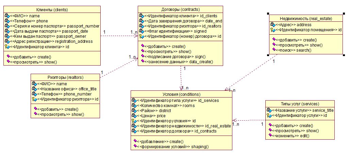Viewport: 348px width, 159px height.
Task: Select the Недвижимость (real_estate) class title
Action: pos(306,18)
